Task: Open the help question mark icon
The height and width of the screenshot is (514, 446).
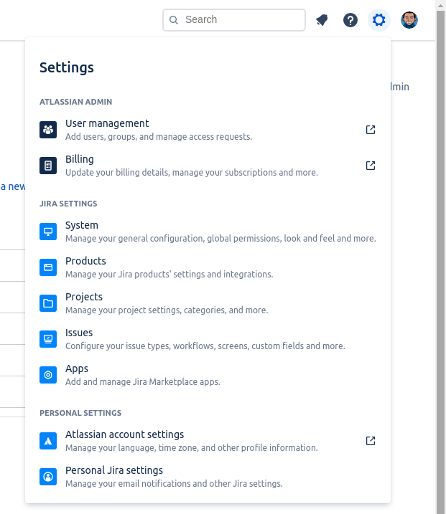Action: pyautogui.click(x=350, y=20)
